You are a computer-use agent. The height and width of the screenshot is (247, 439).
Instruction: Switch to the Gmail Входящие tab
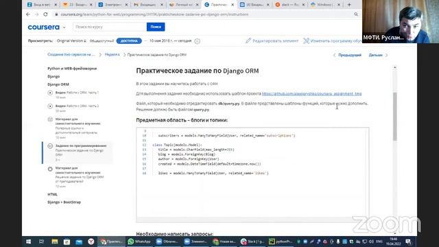pyautogui.click(x=148, y=5)
